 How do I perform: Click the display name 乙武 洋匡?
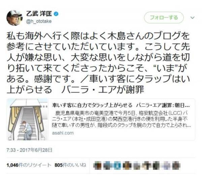[39, 14]
